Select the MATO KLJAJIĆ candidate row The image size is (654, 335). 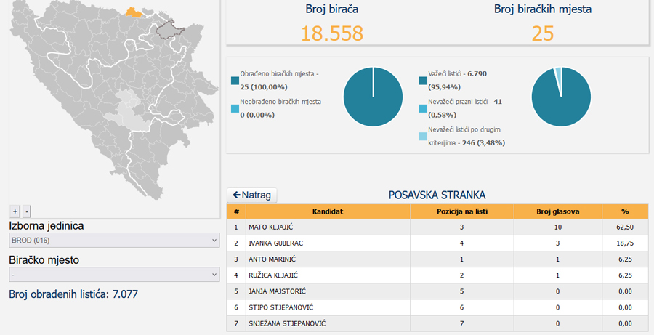click(327, 227)
